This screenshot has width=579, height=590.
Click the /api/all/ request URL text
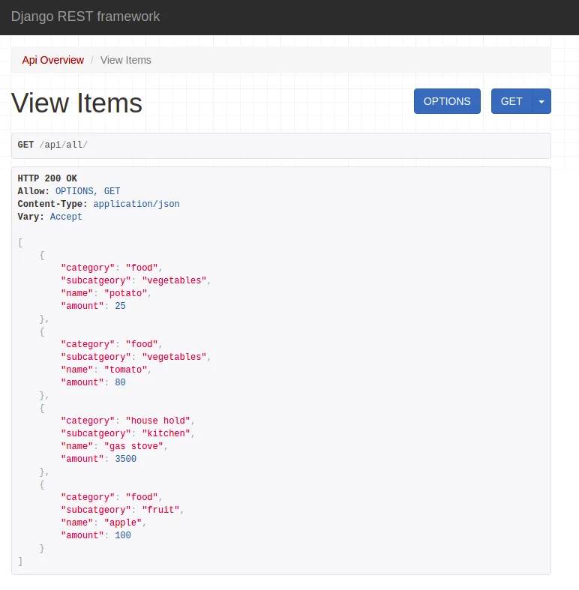coord(64,145)
